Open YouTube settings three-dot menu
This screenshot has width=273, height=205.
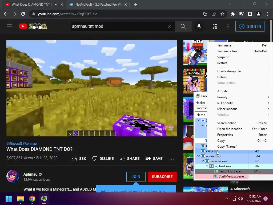228,26
